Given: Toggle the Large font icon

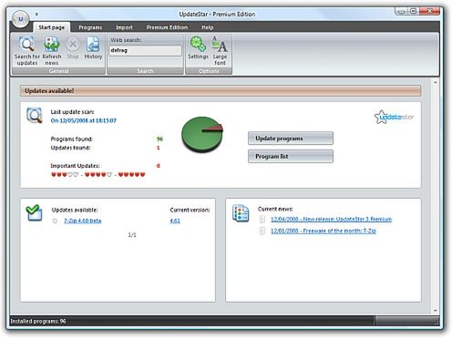Looking at the screenshot, I should coord(220,45).
